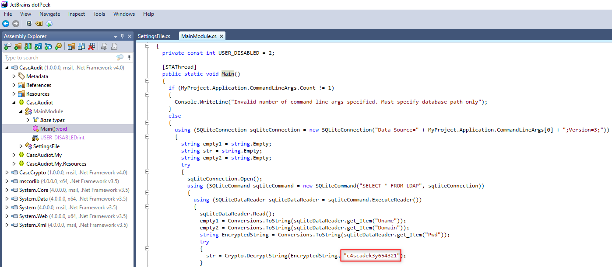Open the Inspect menu
This screenshot has height=267, width=612.
pyautogui.click(x=77, y=14)
